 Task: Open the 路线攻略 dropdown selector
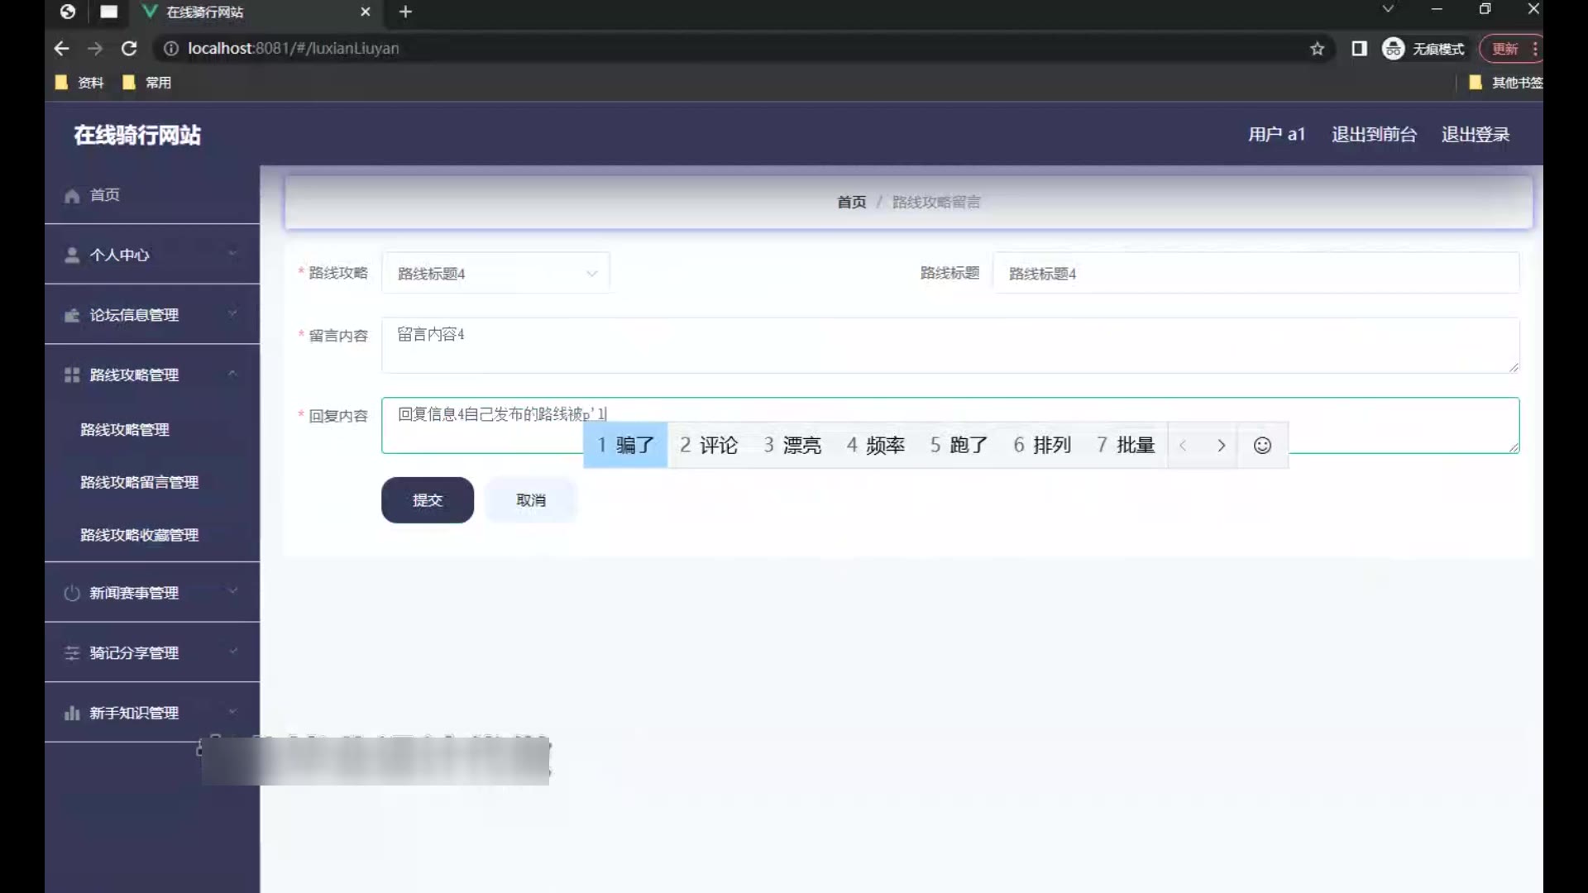(x=495, y=274)
